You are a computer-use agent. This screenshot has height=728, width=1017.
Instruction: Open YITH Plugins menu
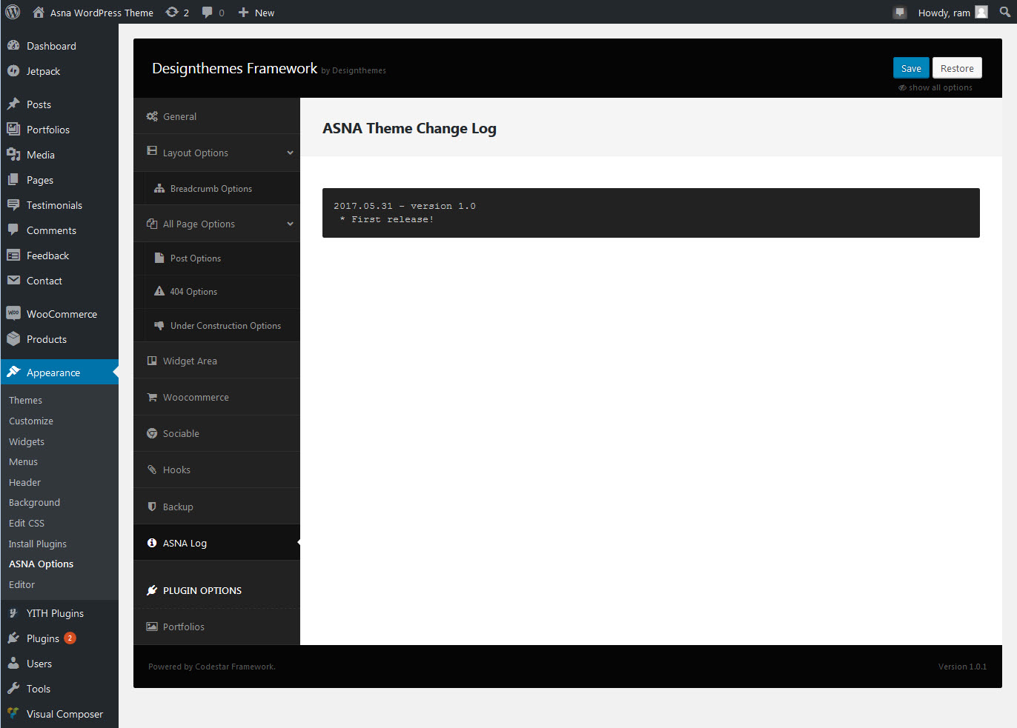tap(59, 613)
